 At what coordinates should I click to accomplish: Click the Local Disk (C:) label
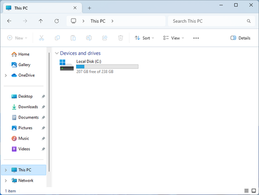[89, 62]
